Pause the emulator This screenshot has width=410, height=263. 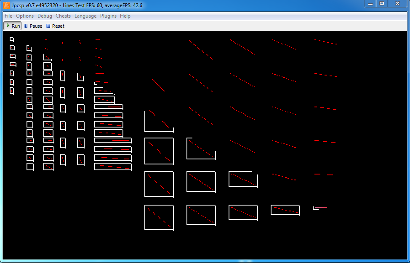tap(33, 26)
